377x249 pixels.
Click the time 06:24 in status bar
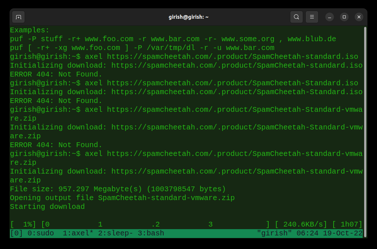click(x=308, y=233)
